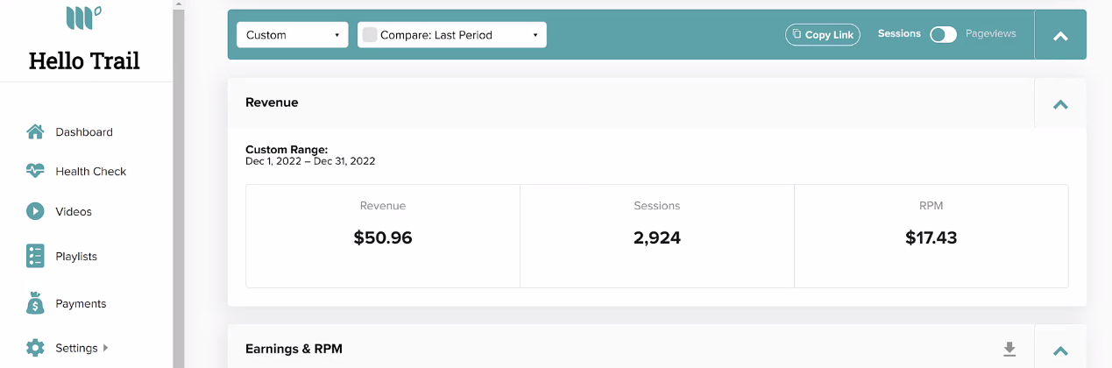1112x368 pixels.
Task: Expand the Settings submenu arrow
Action: pyautogui.click(x=106, y=348)
